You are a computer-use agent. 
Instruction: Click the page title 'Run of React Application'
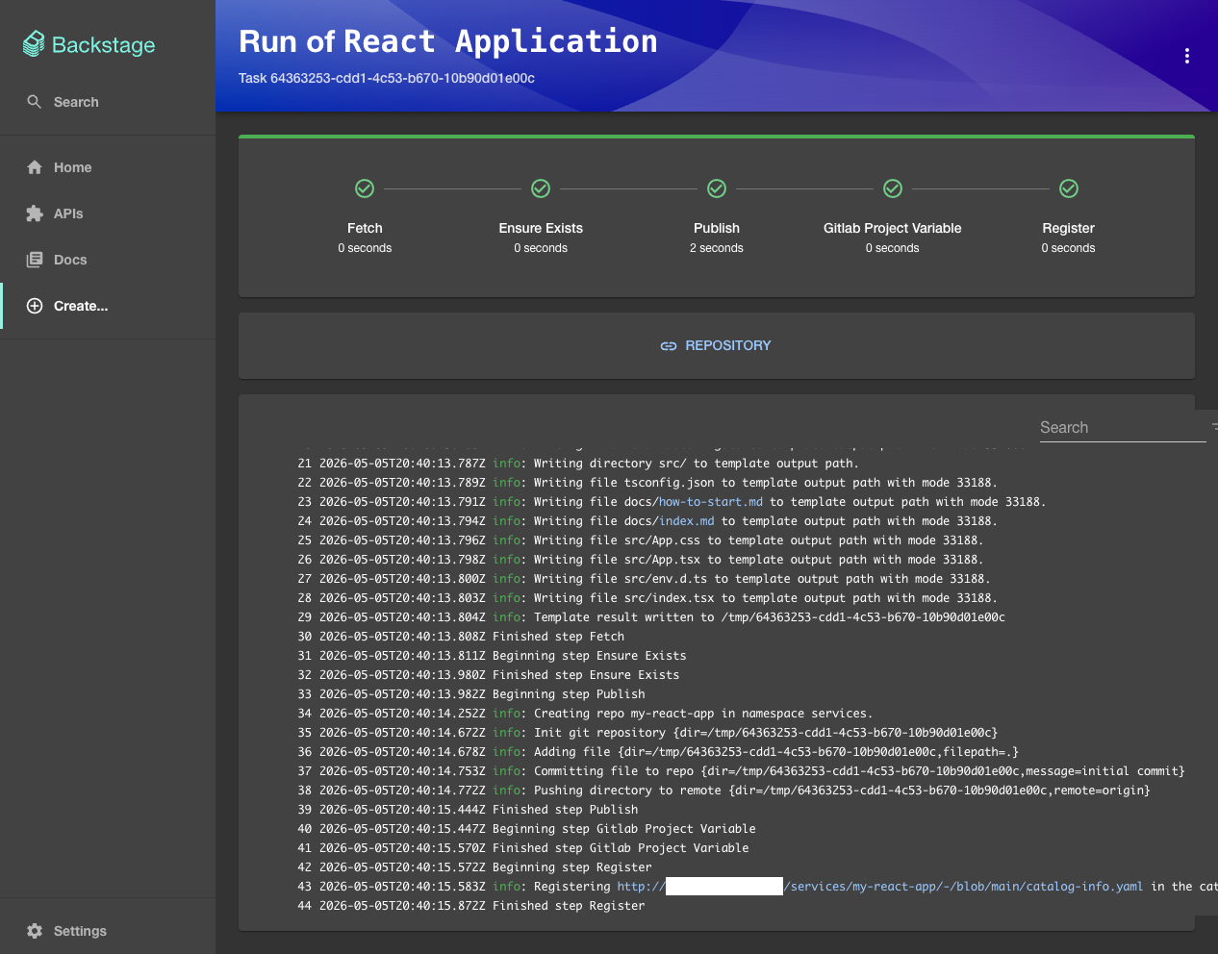click(448, 41)
